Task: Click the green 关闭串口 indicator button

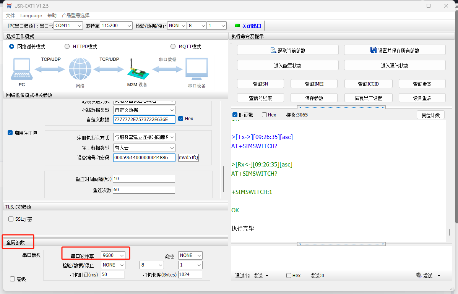Action: click(x=248, y=26)
